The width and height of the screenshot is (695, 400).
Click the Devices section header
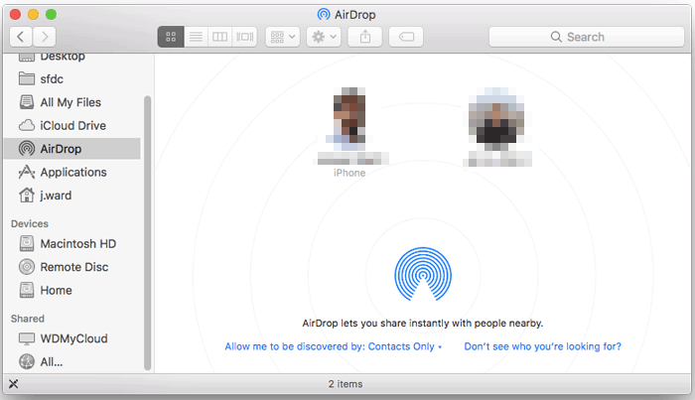point(30,223)
